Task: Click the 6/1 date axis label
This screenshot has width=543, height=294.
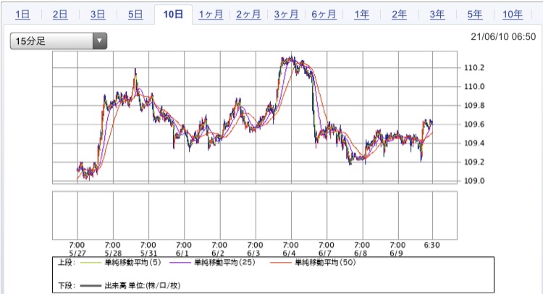Action: 182,253
